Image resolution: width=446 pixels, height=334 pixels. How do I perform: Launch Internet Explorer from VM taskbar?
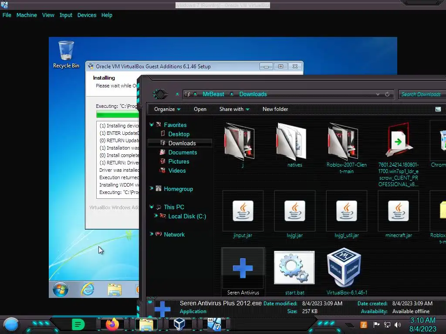[87, 289]
